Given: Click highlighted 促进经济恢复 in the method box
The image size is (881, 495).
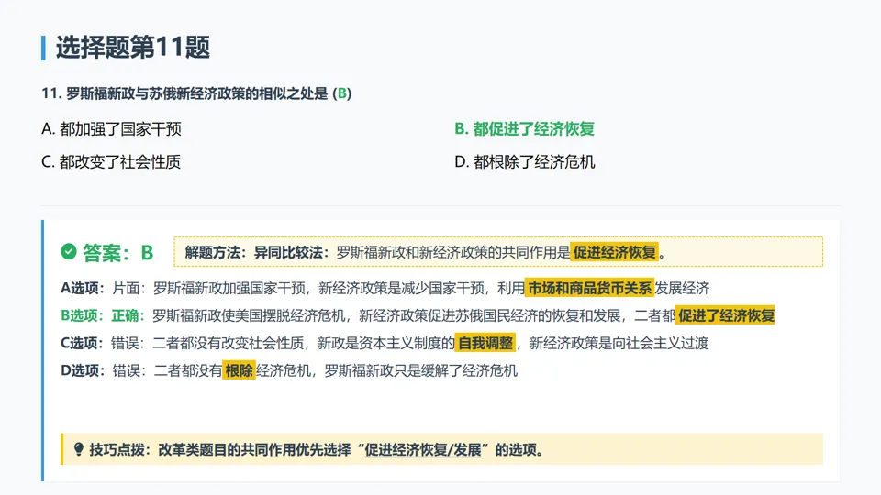Looking at the screenshot, I should tap(615, 253).
